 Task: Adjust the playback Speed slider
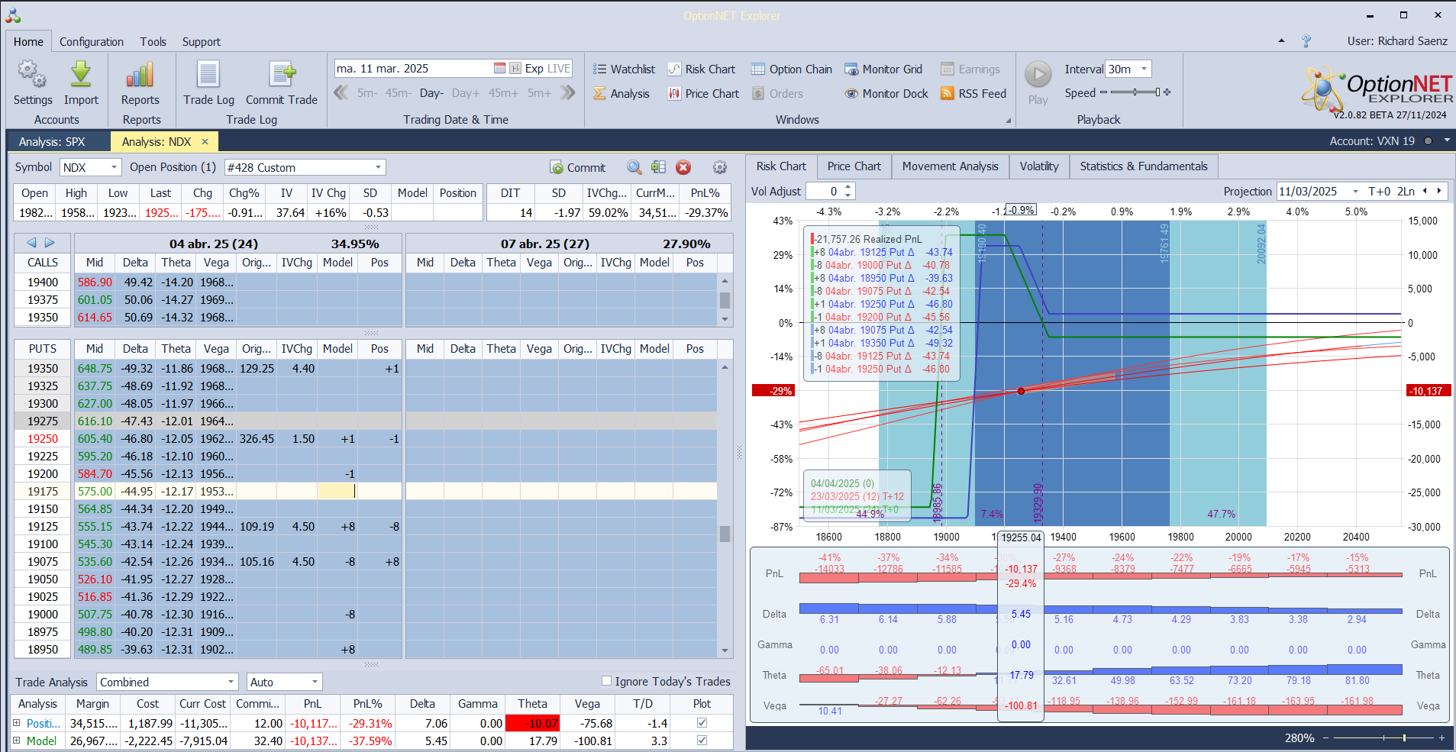point(1135,92)
